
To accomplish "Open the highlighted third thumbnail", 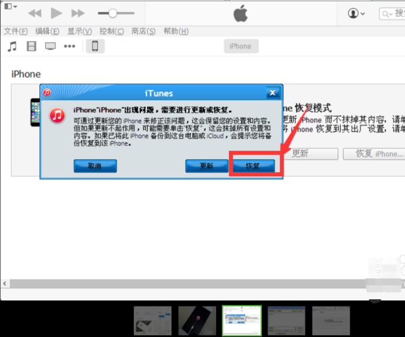I will (242, 321).
